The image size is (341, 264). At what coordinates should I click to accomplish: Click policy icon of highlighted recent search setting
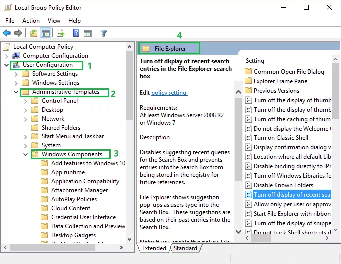248,194
